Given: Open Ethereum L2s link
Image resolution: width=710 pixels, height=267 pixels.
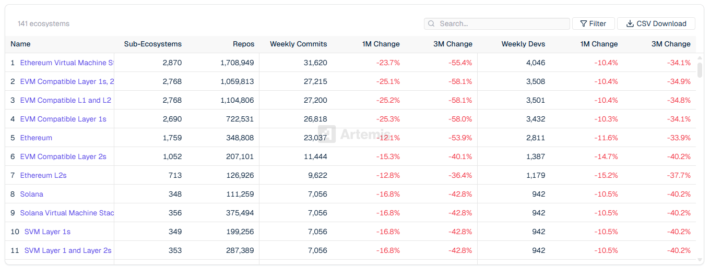Looking at the screenshot, I should point(43,175).
